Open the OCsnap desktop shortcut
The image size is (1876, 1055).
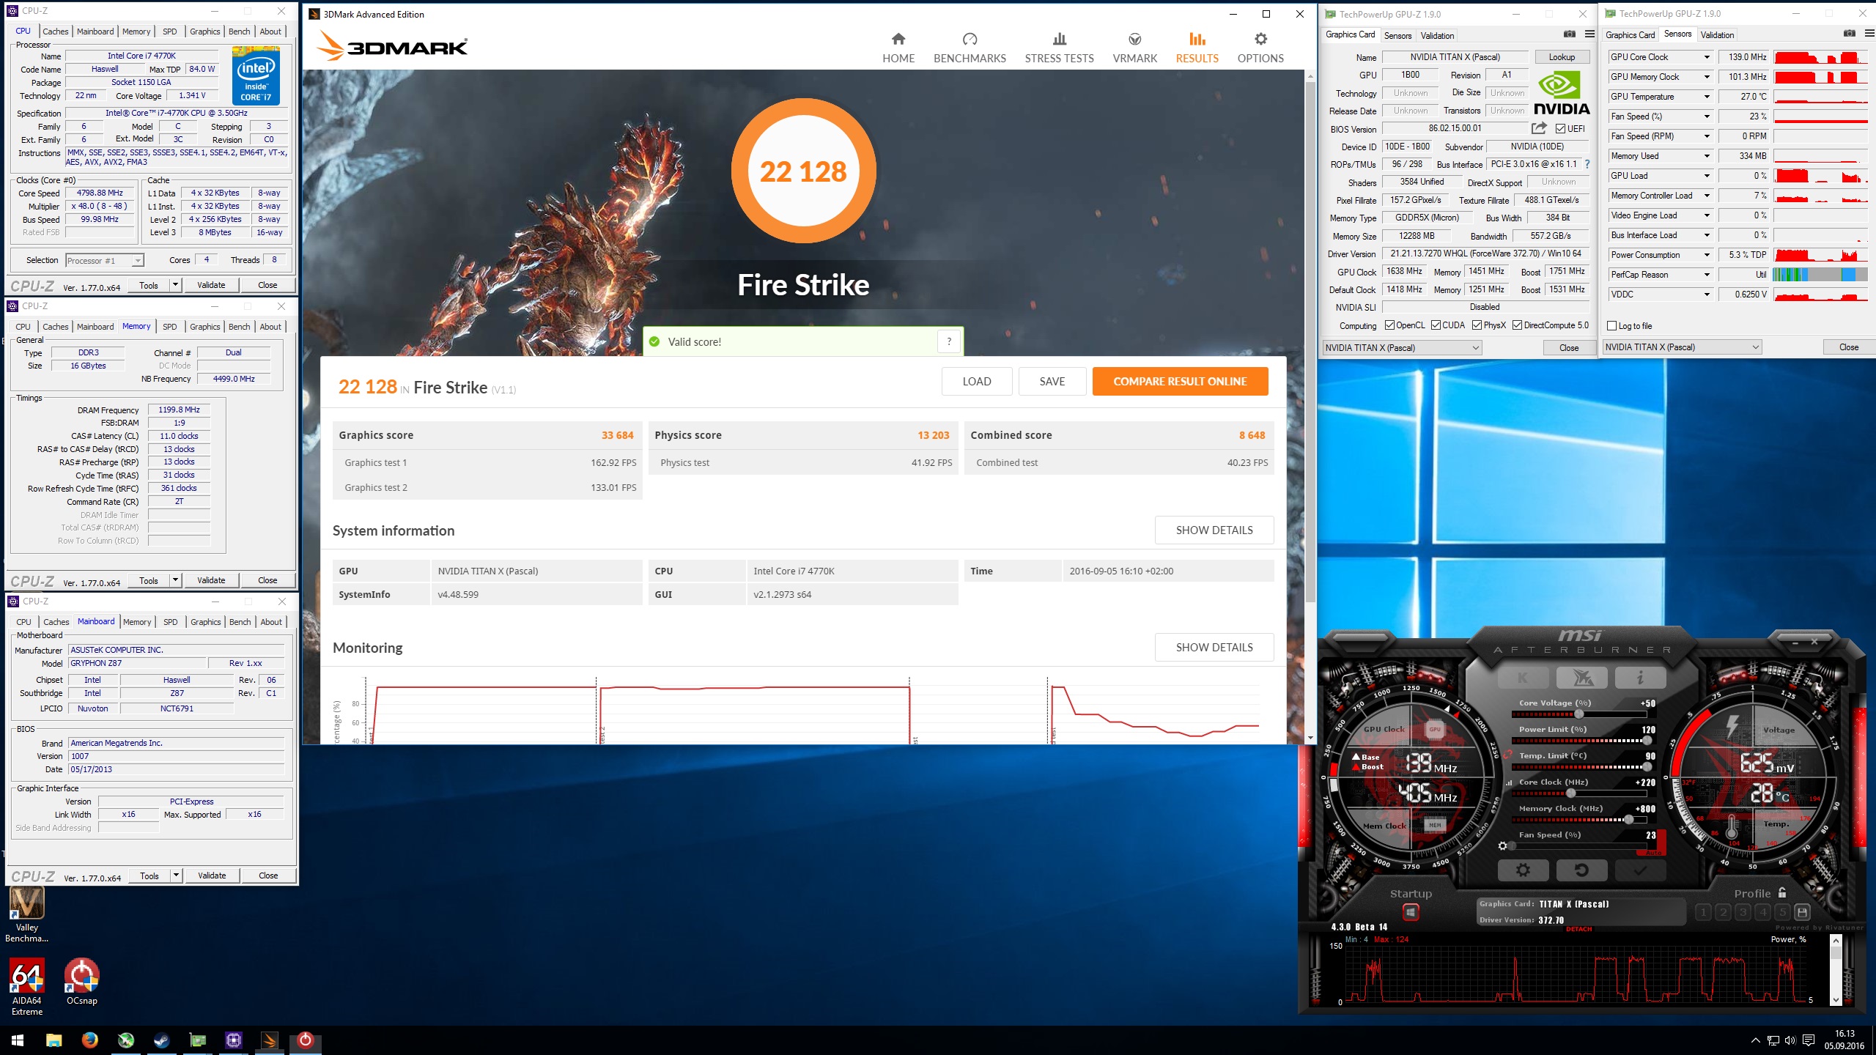point(81,982)
